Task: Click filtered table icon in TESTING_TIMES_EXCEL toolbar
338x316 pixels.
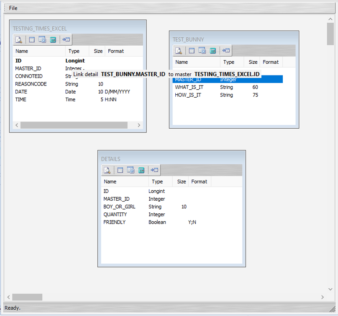Action: 42,39
